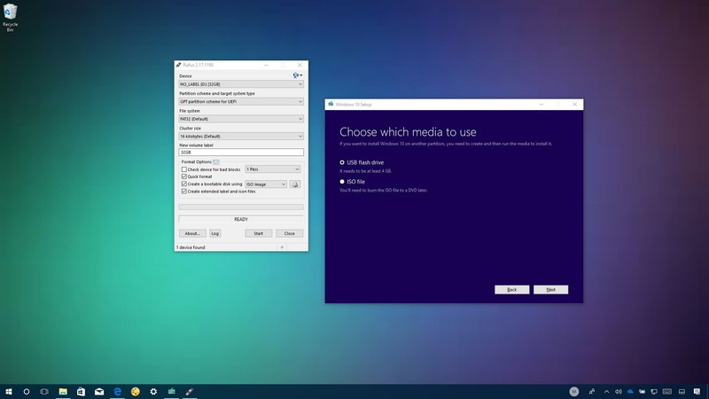Screen dimensions: 709x399
Task: Click the Rufus progress bar
Action: point(241,207)
